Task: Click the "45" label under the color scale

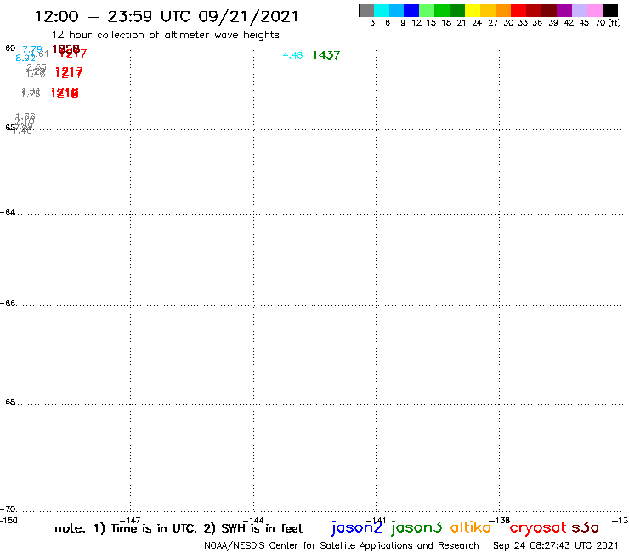Action: (x=584, y=23)
